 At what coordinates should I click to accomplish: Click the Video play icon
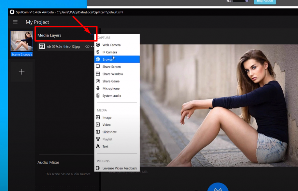coord(98,125)
